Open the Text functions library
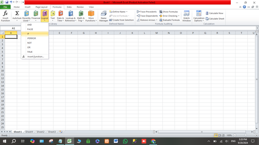 (x=53, y=16)
